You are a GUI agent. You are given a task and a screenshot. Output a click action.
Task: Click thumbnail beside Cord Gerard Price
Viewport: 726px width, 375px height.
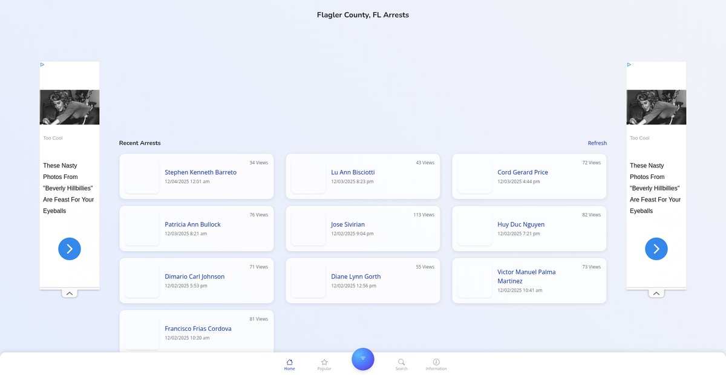pyautogui.click(x=475, y=177)
